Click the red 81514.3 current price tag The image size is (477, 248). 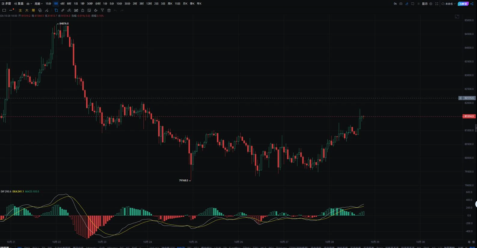coord(469,116)
